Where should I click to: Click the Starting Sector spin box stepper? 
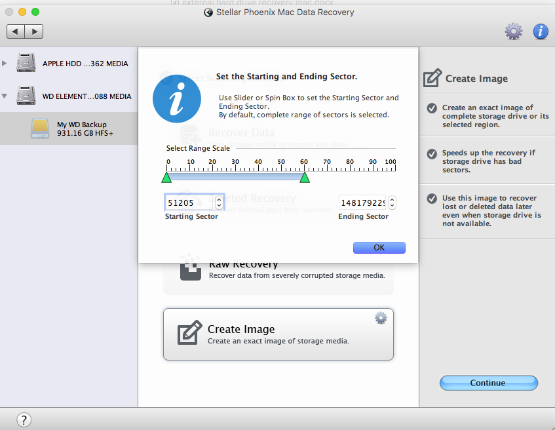[219, 203]
